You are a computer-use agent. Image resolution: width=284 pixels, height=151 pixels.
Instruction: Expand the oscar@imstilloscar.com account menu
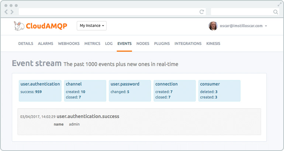[x=243, y=26]
